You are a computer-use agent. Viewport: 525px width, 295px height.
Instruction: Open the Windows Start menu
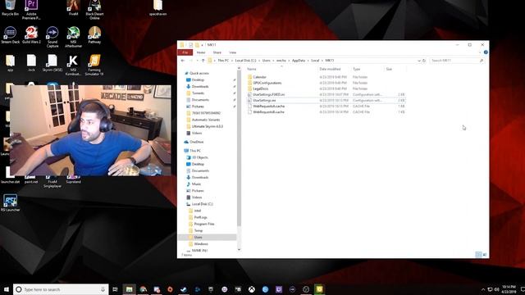[x=6, y=289]
